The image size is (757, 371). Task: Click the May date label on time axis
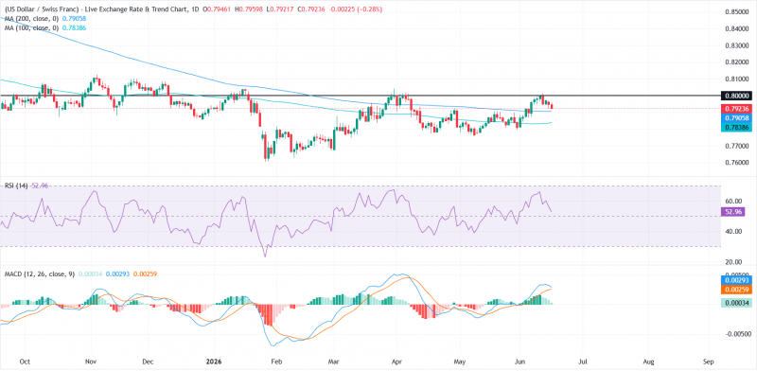[x=460, y=362]
